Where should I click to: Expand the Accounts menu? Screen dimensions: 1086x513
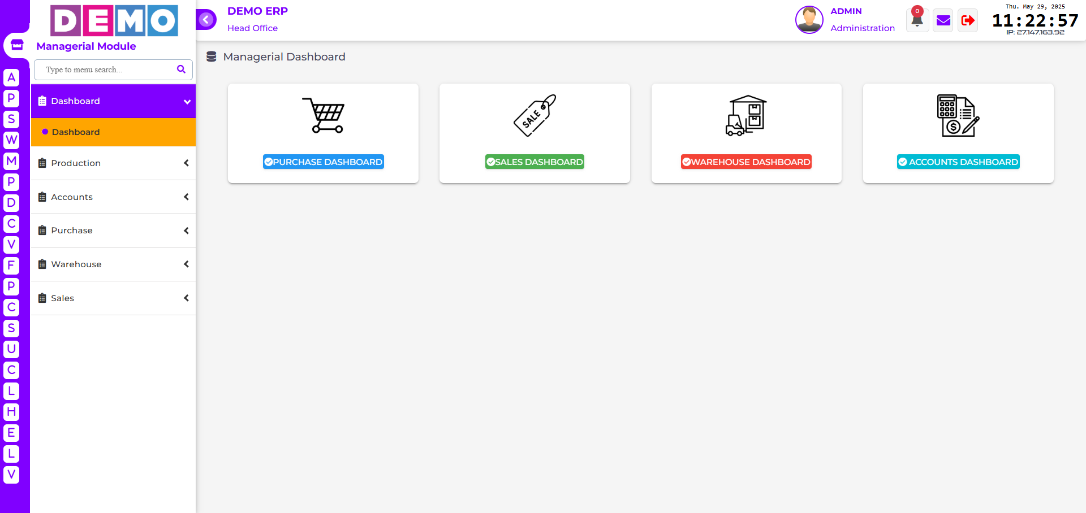(113, 197)
